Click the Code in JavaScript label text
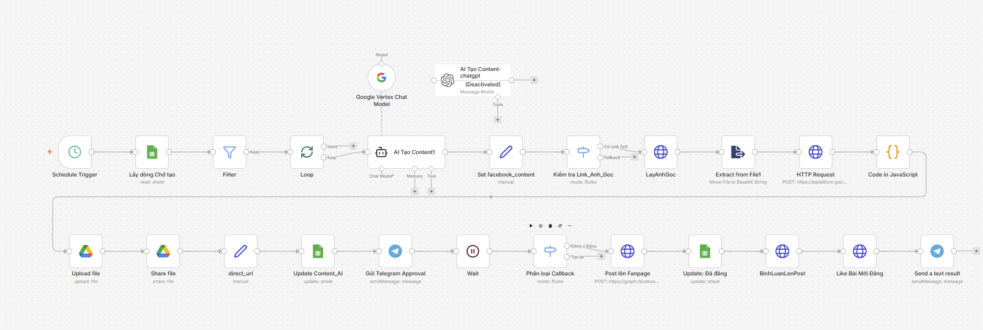The height and width of the screenshot is (330, 983). pyautogui.click(x=893, y=175)
